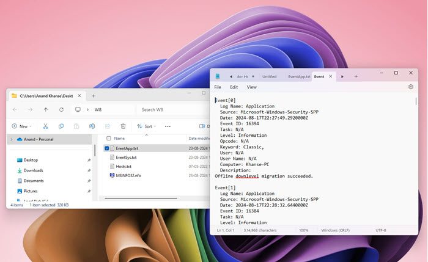
Task: Click Windows (CRLF) in Notepad status bar
Action: 335,230
